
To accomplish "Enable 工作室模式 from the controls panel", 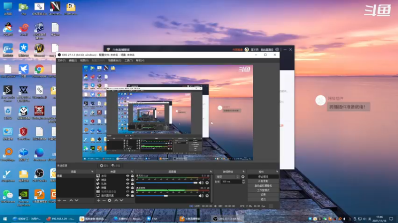I will tap(263, 190).
